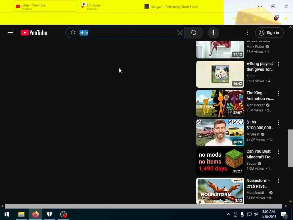Click the horizontal scrollbar thumb

(143, 206)
